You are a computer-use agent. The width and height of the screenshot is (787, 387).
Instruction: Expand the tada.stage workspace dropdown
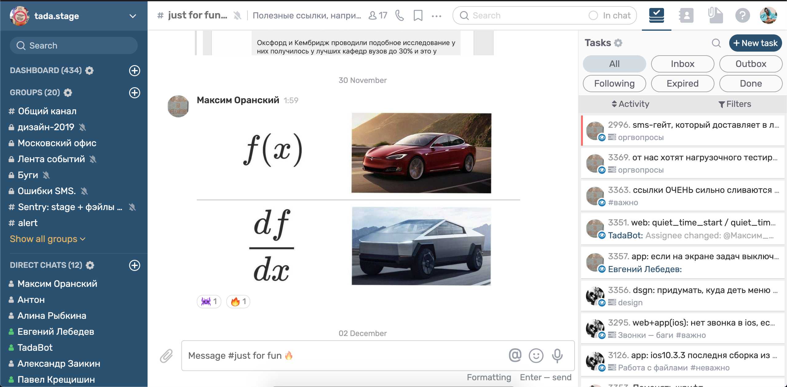(133, 16)
